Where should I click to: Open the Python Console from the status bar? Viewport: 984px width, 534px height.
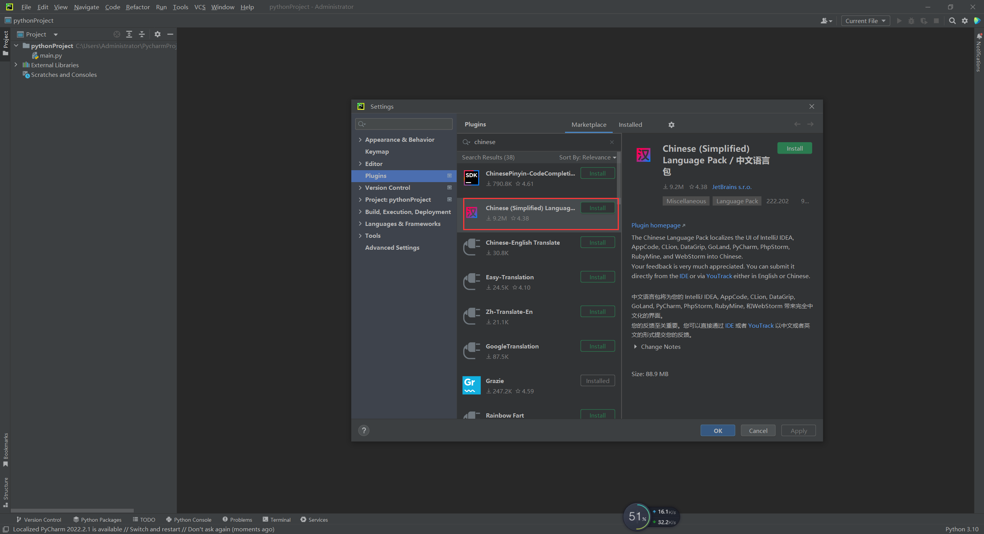pyautogui.click(x=189, y=519)
